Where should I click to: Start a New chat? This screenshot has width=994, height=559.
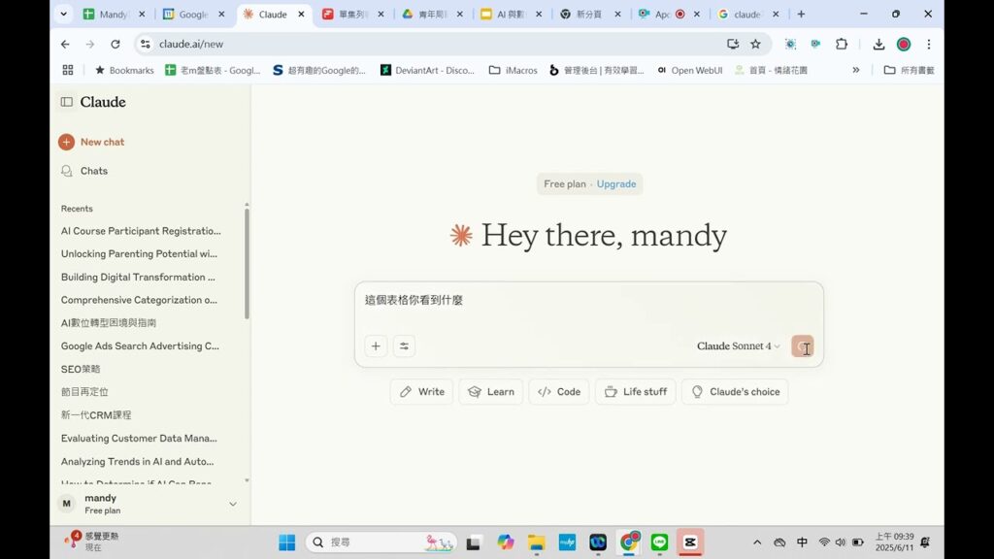pyautogui.click(x=91, y=142)
